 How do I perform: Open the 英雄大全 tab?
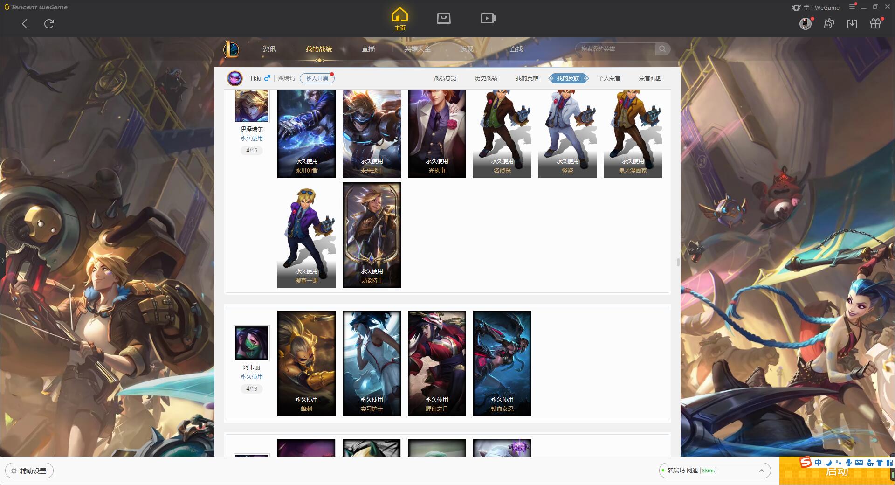(x=418, y=49)
